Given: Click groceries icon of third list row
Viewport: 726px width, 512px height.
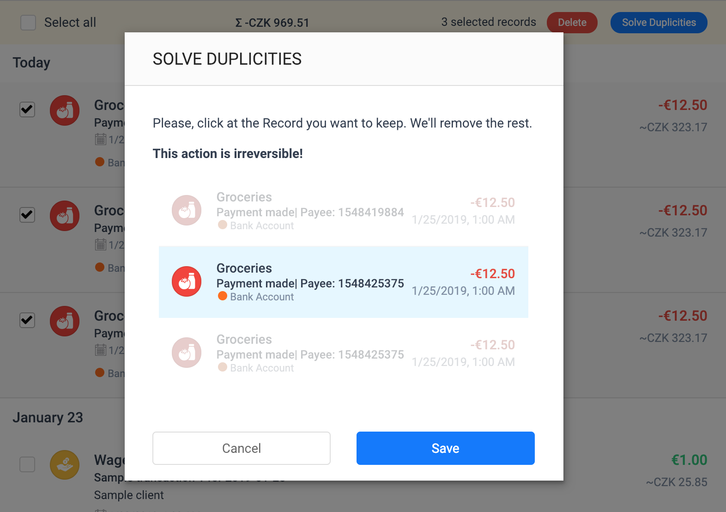Looking at the screenshot, I should [x=65, y=321].
